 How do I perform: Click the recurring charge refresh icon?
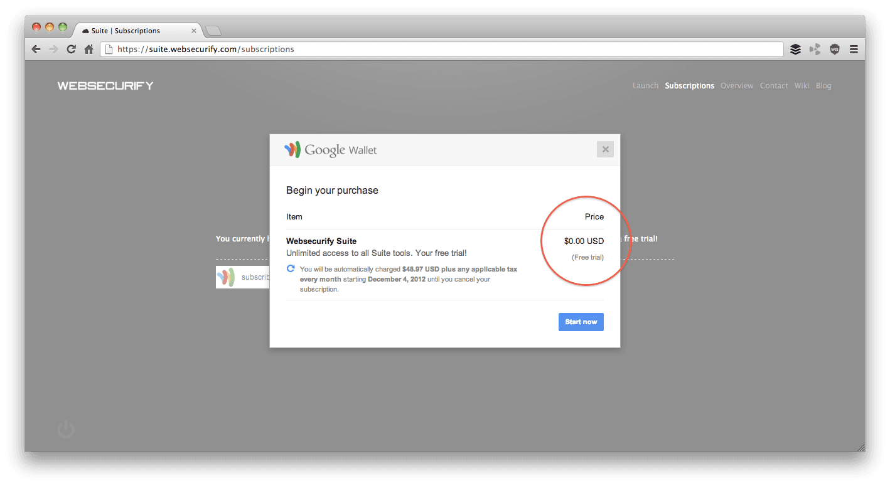(291, 268)
